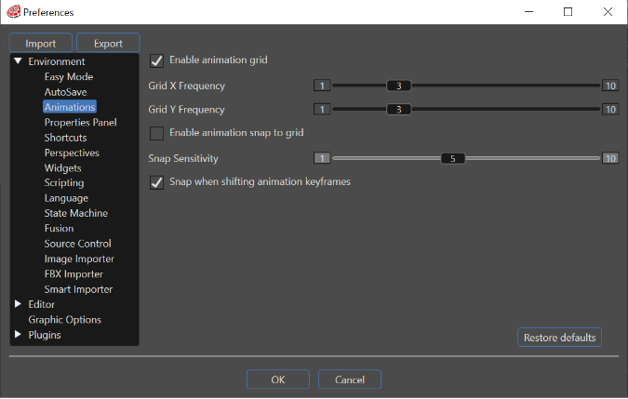Select Easy Mode in the tree

[x=69, y=77]
